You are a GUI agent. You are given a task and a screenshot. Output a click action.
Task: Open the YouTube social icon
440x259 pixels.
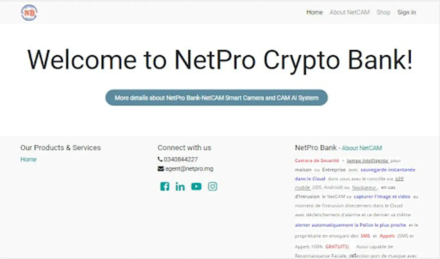[196, 186]
